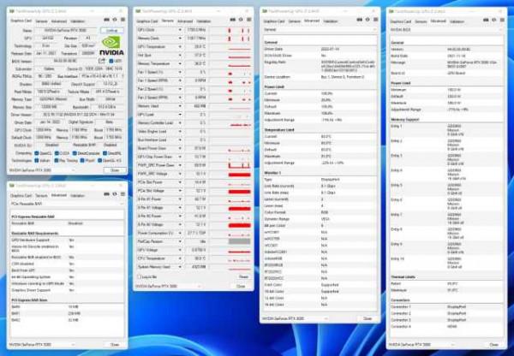Open GPU selector dropdown at Graphics Card window bottom
Image resolution: width=514 pixels, height=356 pixels.
[74, 170]
